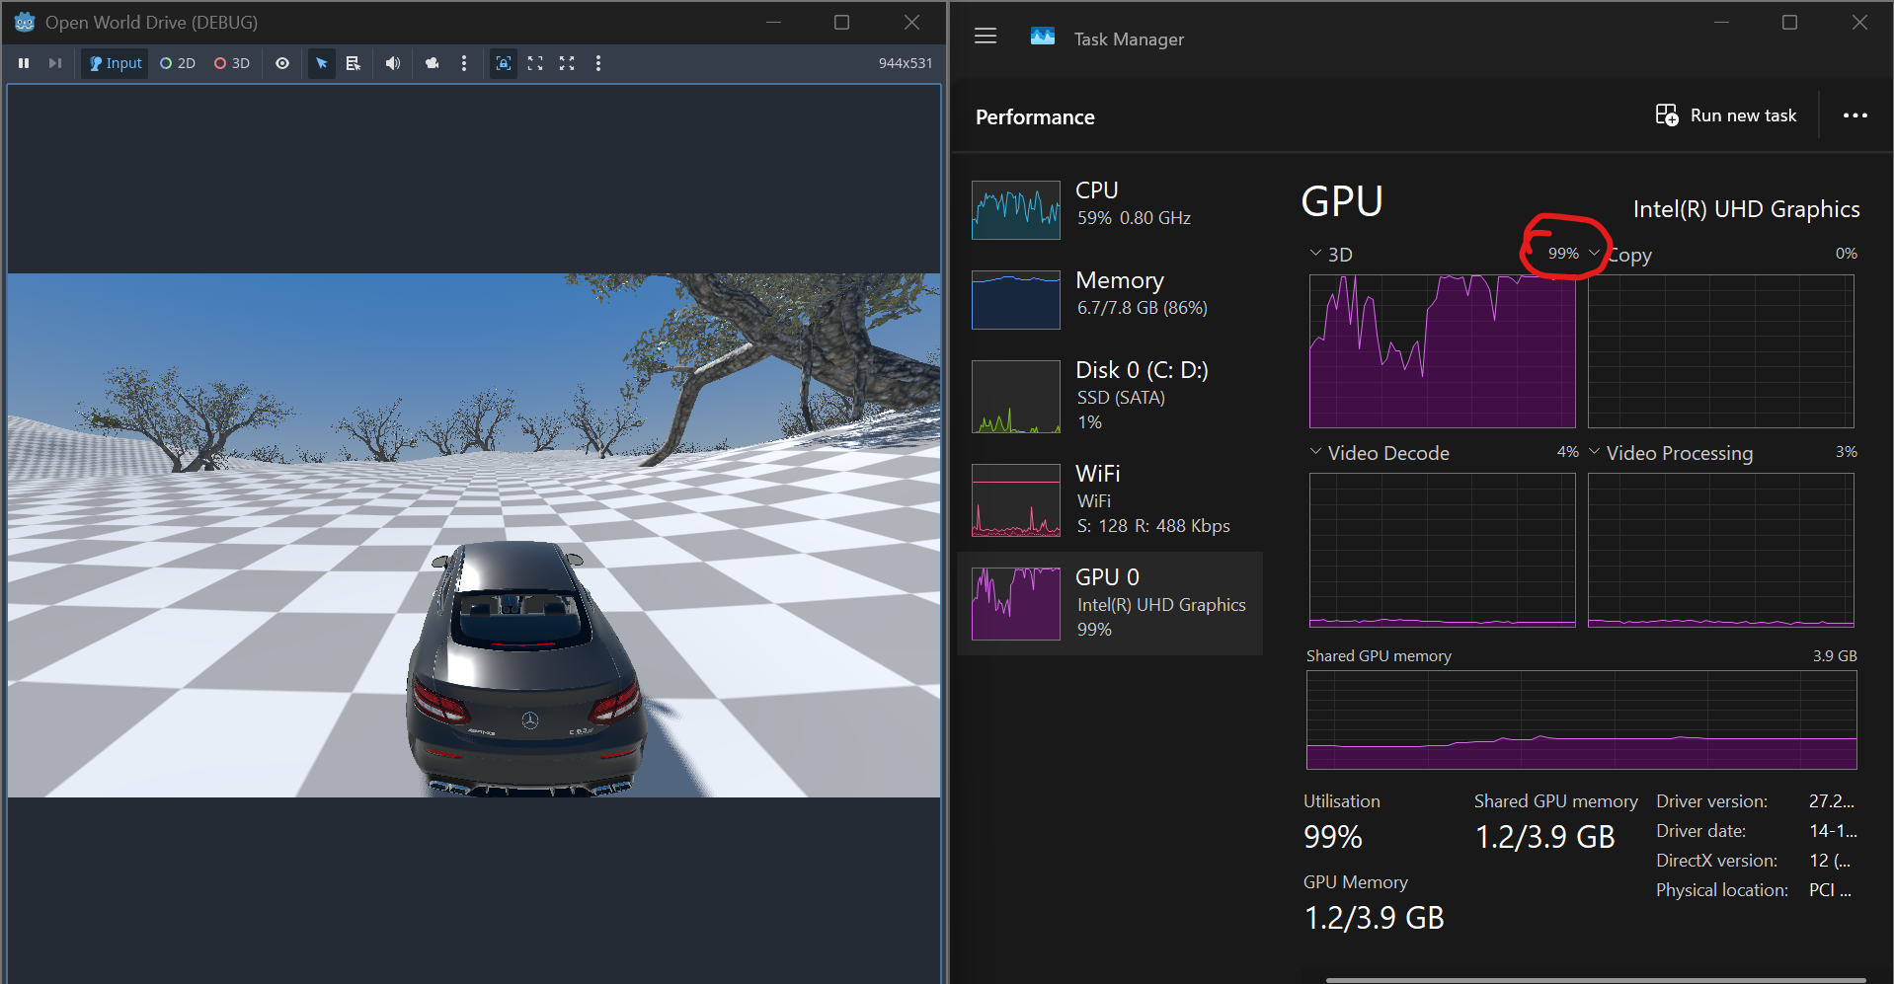The height and width of the screenshot is (984, 1894).
Task: Click the camera override icon
Action: pyautogui.click(x=433, y=63)
